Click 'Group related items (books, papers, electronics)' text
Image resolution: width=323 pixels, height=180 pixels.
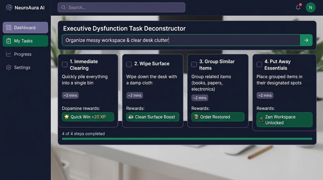click(211, 83)
